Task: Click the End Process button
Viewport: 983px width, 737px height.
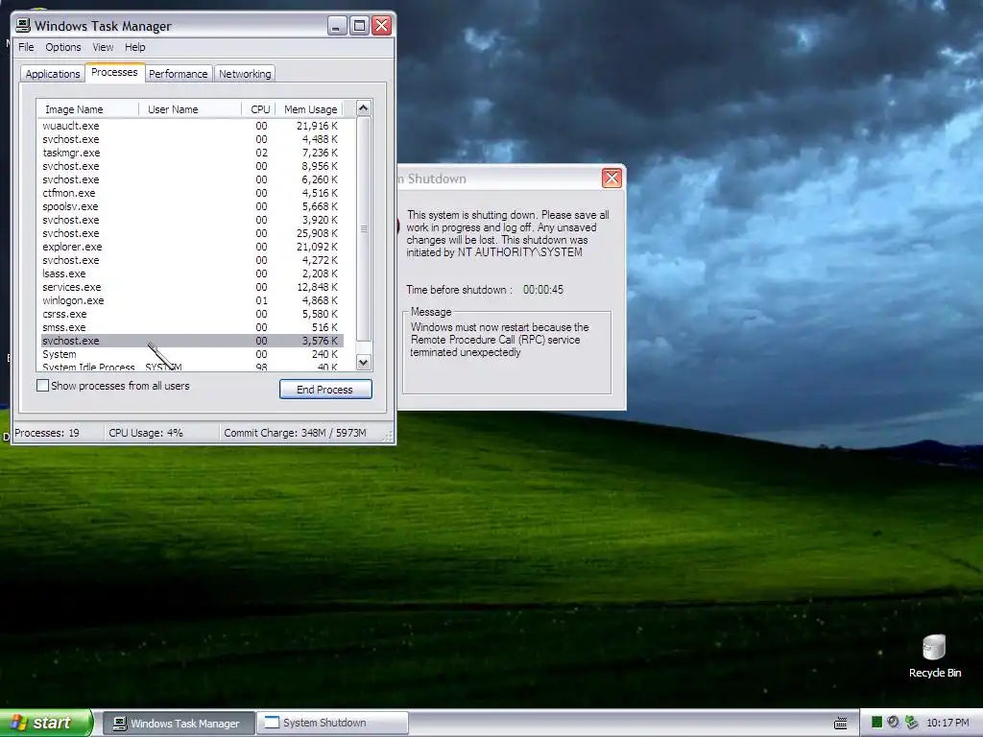Action: (325, 390)
